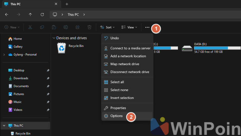Select Gylang - Personal in sidebar
241x136 pixels.
tap(25, 55)
